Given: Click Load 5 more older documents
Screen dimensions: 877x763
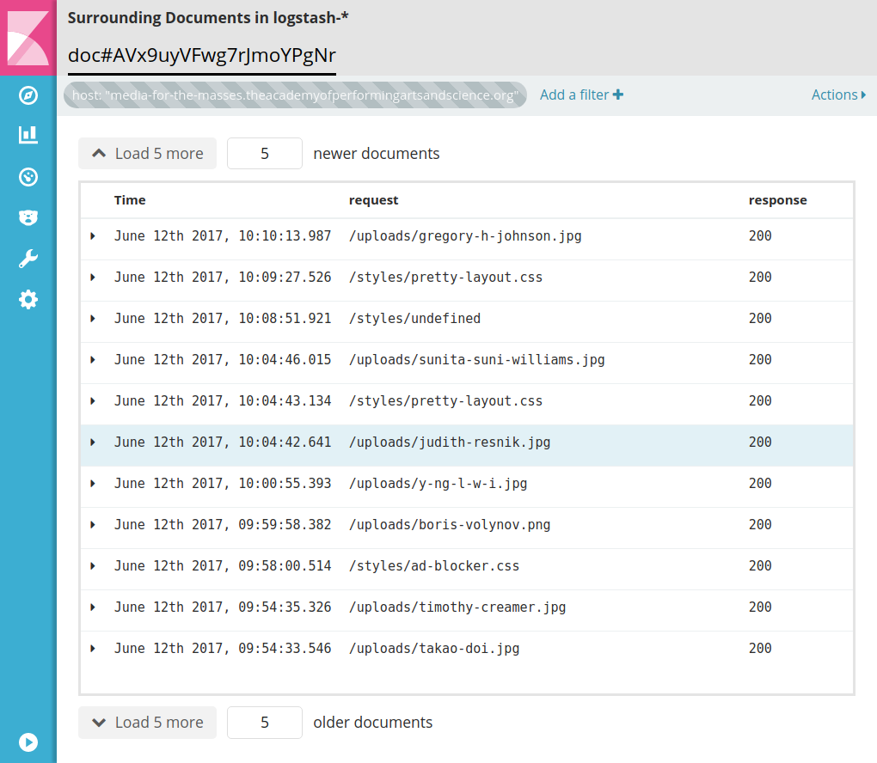Looking at the screenshot, I should 147,722.
